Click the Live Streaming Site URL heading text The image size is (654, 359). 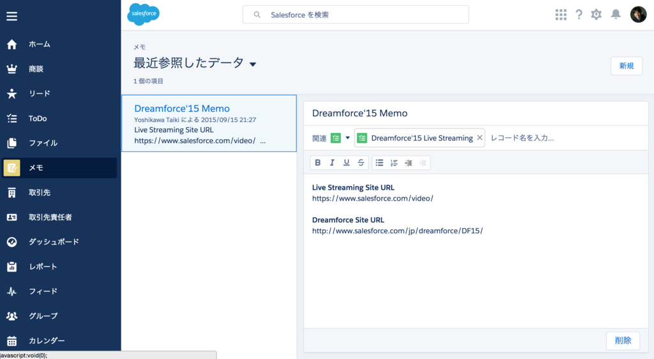pos(353,188)
